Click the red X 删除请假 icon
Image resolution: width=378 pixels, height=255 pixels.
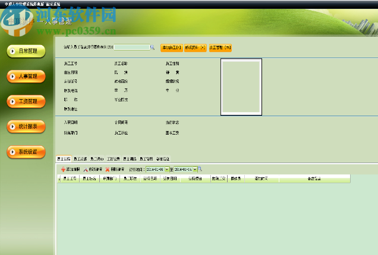pos(108,170)
